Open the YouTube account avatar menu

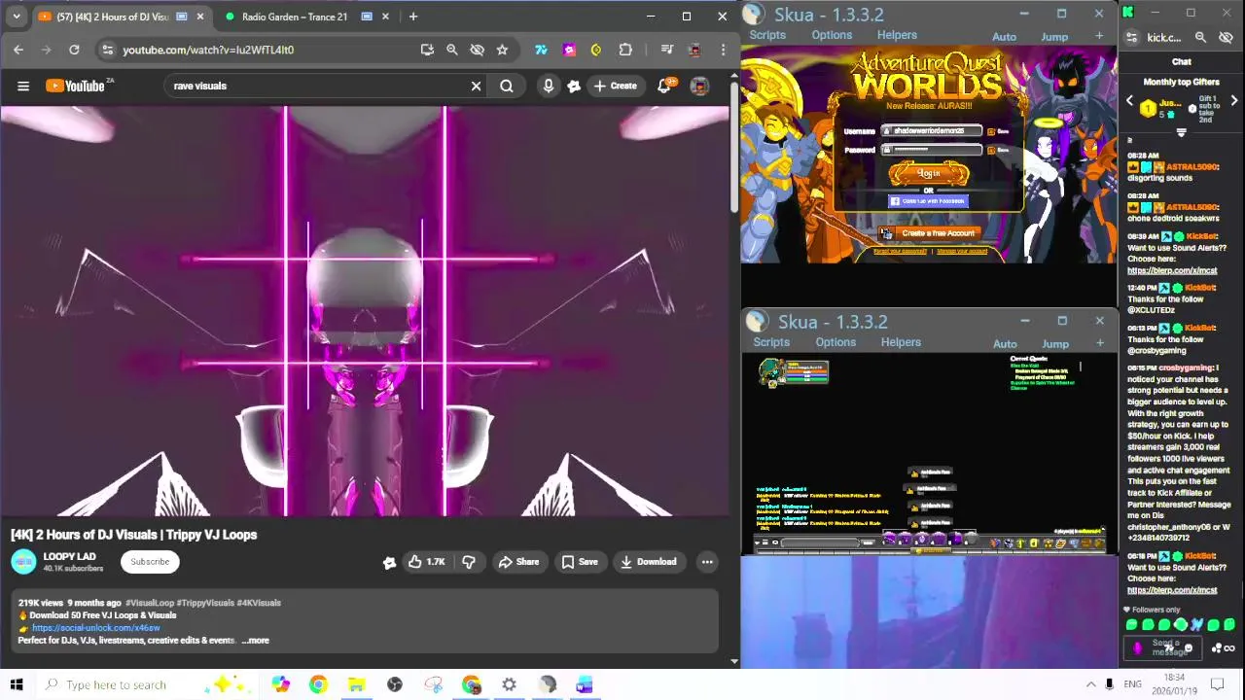(x=699, y=86)
